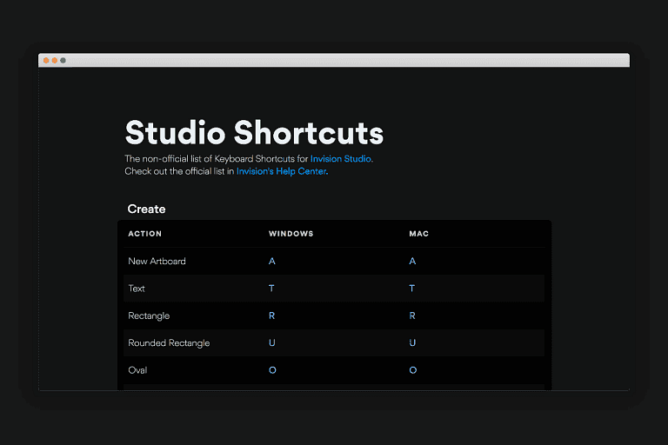Open the Invision Studio link
Image resolution: width=668 pixels, height=445 pixels.
click(341, 159)
